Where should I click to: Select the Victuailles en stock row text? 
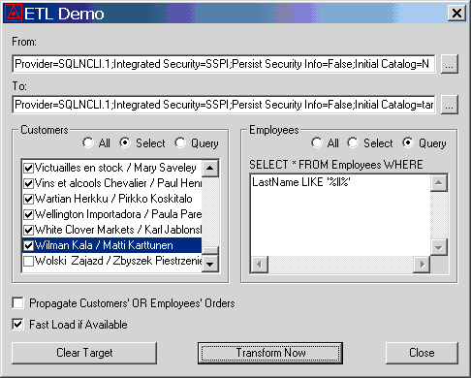115,168
